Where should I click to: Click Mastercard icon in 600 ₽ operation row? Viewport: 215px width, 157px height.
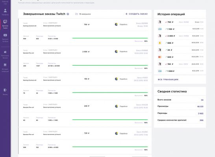coord(160,57)
